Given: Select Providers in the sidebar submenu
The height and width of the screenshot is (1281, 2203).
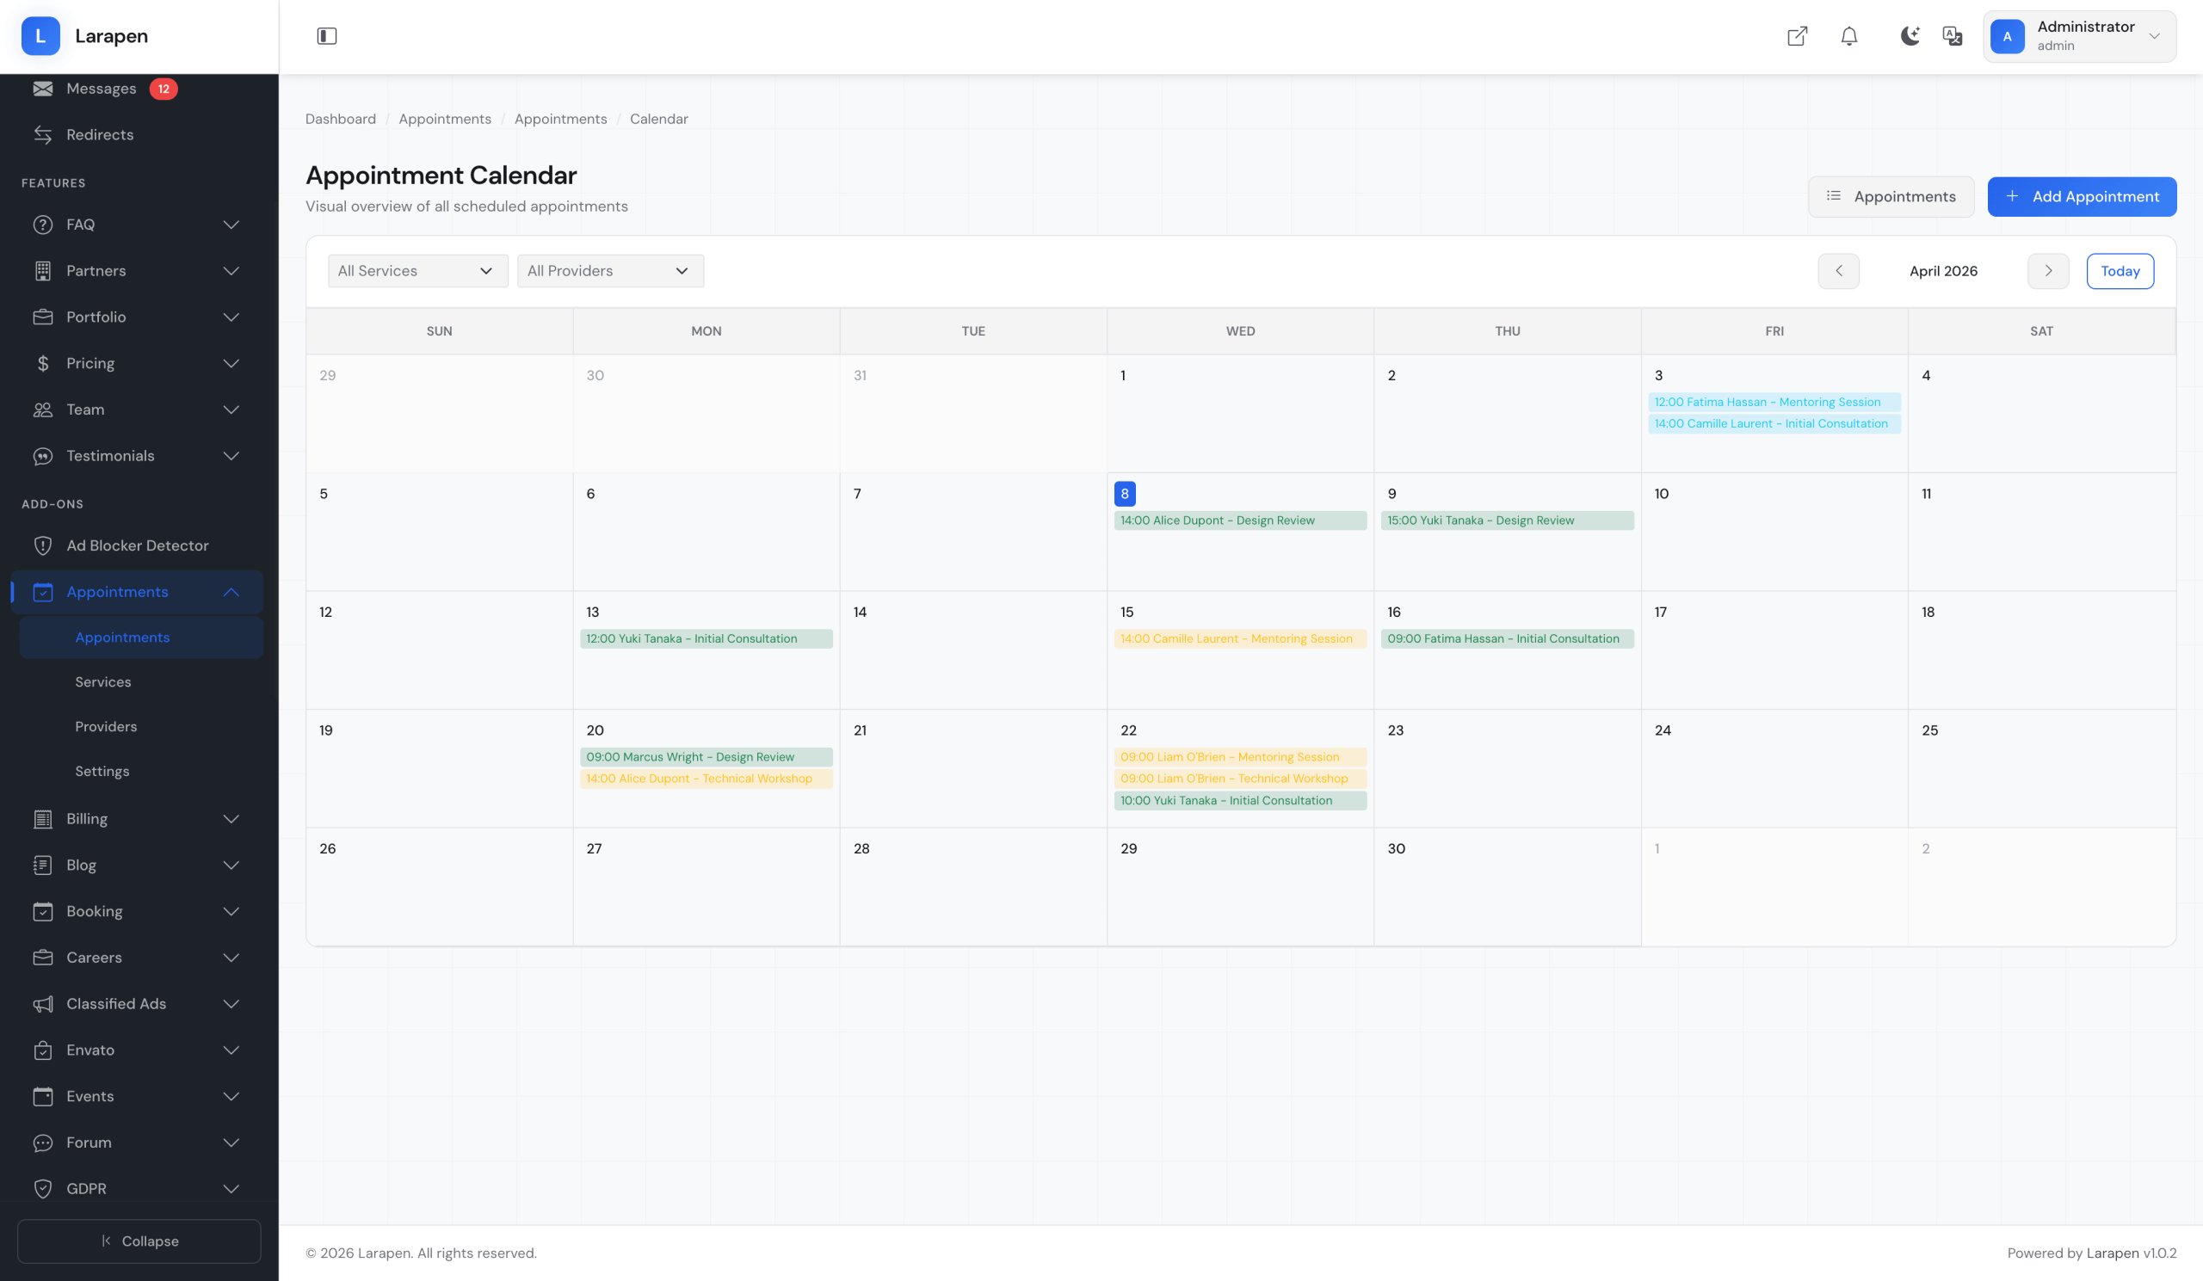Looking at the screenshot, I should tap(106, 726).
